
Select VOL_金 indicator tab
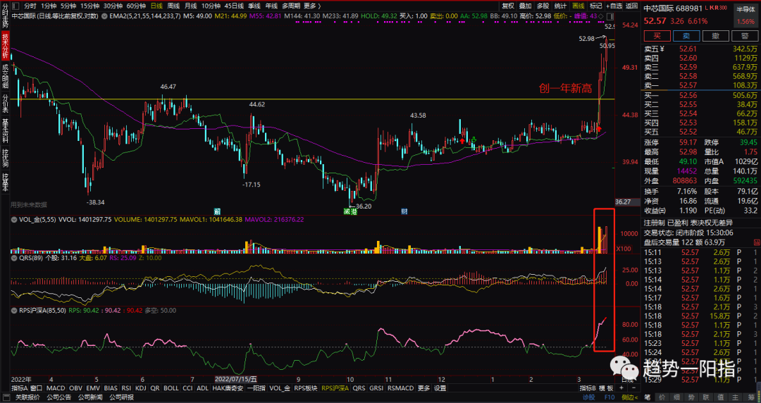(x=280, y=388)
